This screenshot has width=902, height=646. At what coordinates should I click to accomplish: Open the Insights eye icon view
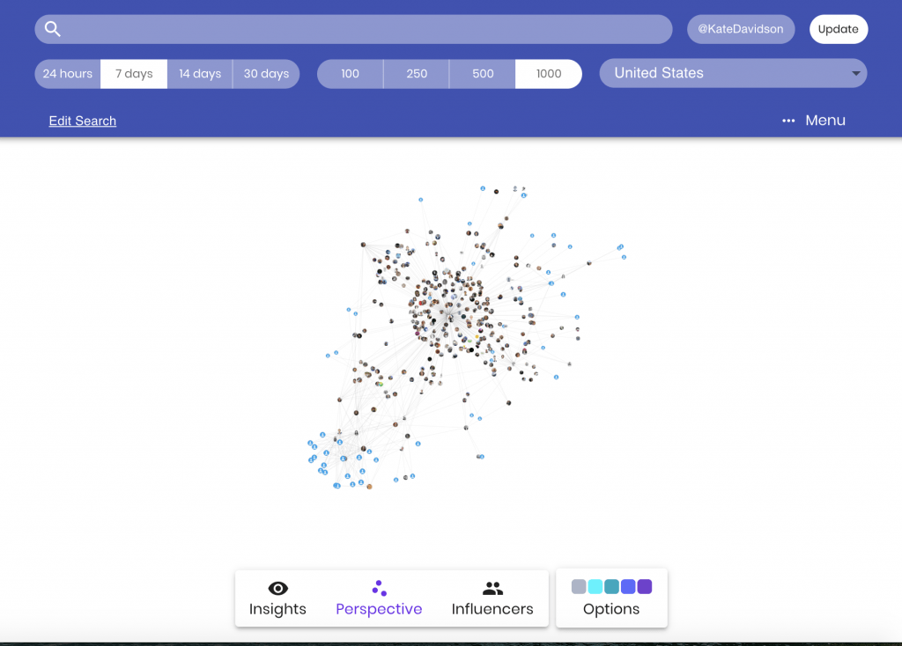[277, 589]
